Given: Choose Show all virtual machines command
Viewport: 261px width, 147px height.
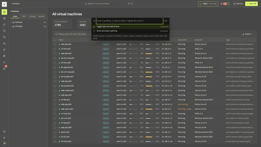Looking at the screenshot, I should pos(130,31).
